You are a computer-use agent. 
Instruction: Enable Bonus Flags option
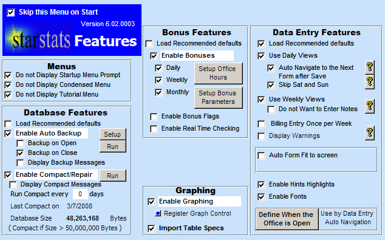pos(154,117)
